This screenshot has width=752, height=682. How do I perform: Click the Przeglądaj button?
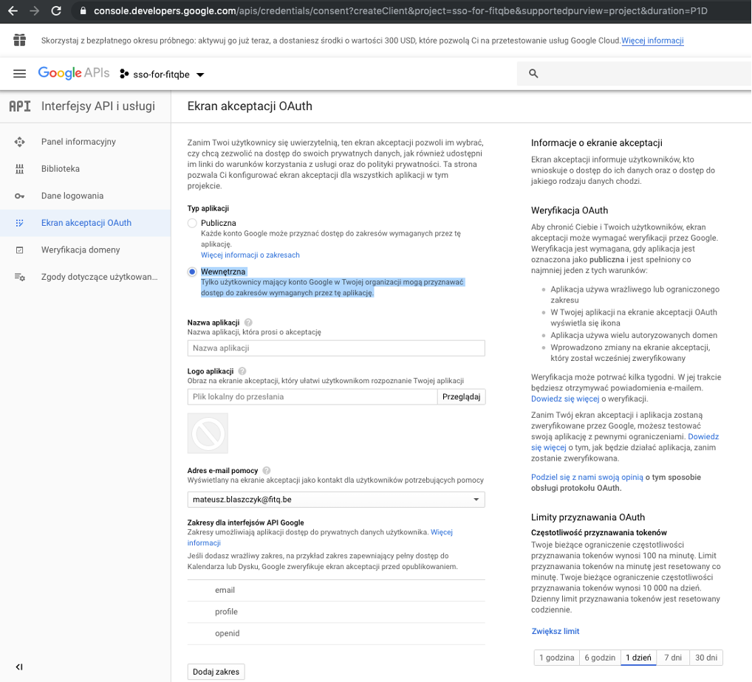(x=462, y=397)
